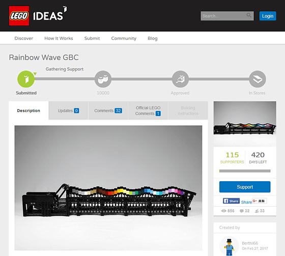Open the Official LEGO Comments tab
285x256 pixels.
(148, 110)
